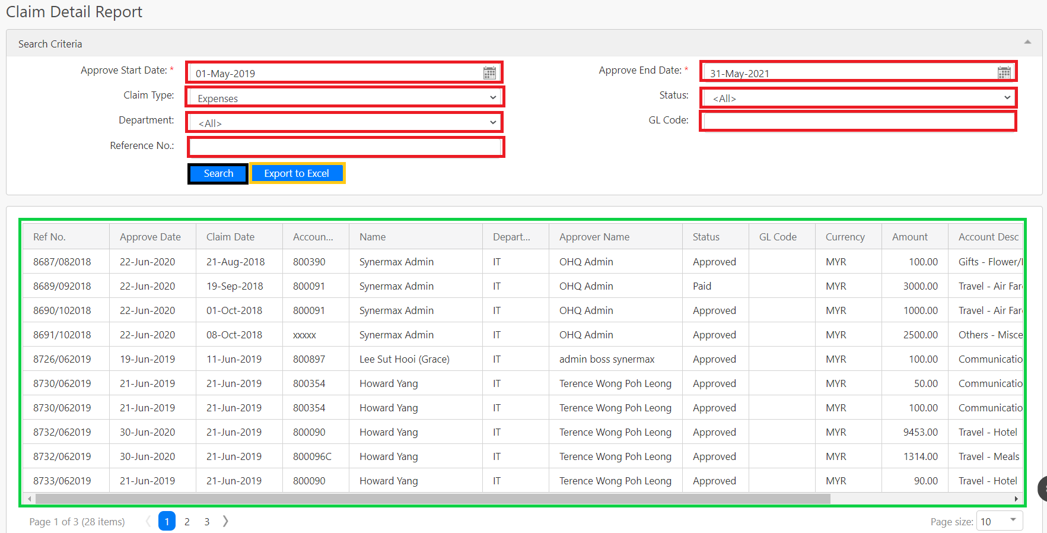This screenshot has height=533, width=1047.
Task: Click the next page arrow
Action: 225,521
